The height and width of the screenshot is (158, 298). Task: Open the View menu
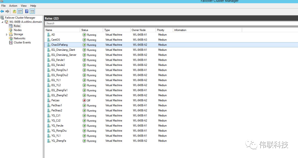[24, 6]
